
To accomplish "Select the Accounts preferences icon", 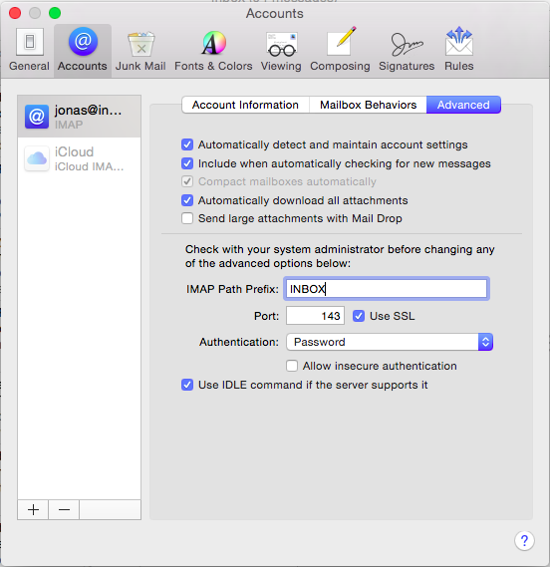I will [83, 50].
